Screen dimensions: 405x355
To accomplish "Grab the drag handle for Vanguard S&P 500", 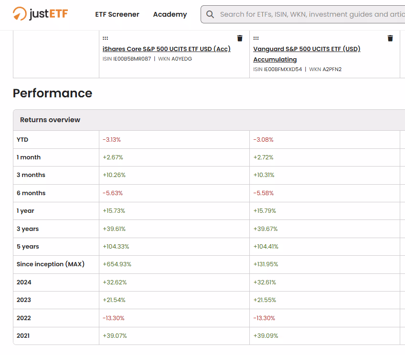I will pos(256,38).
